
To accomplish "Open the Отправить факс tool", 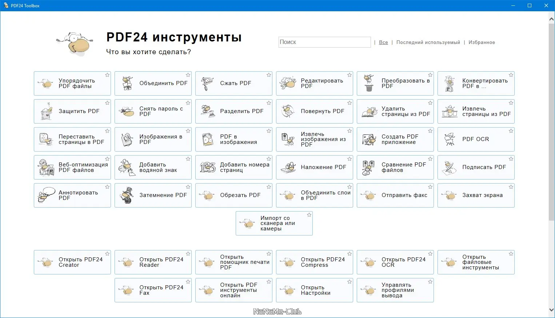I will (395, 196).
